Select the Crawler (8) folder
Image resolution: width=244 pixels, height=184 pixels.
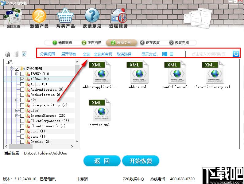click(x=41, y=142)
